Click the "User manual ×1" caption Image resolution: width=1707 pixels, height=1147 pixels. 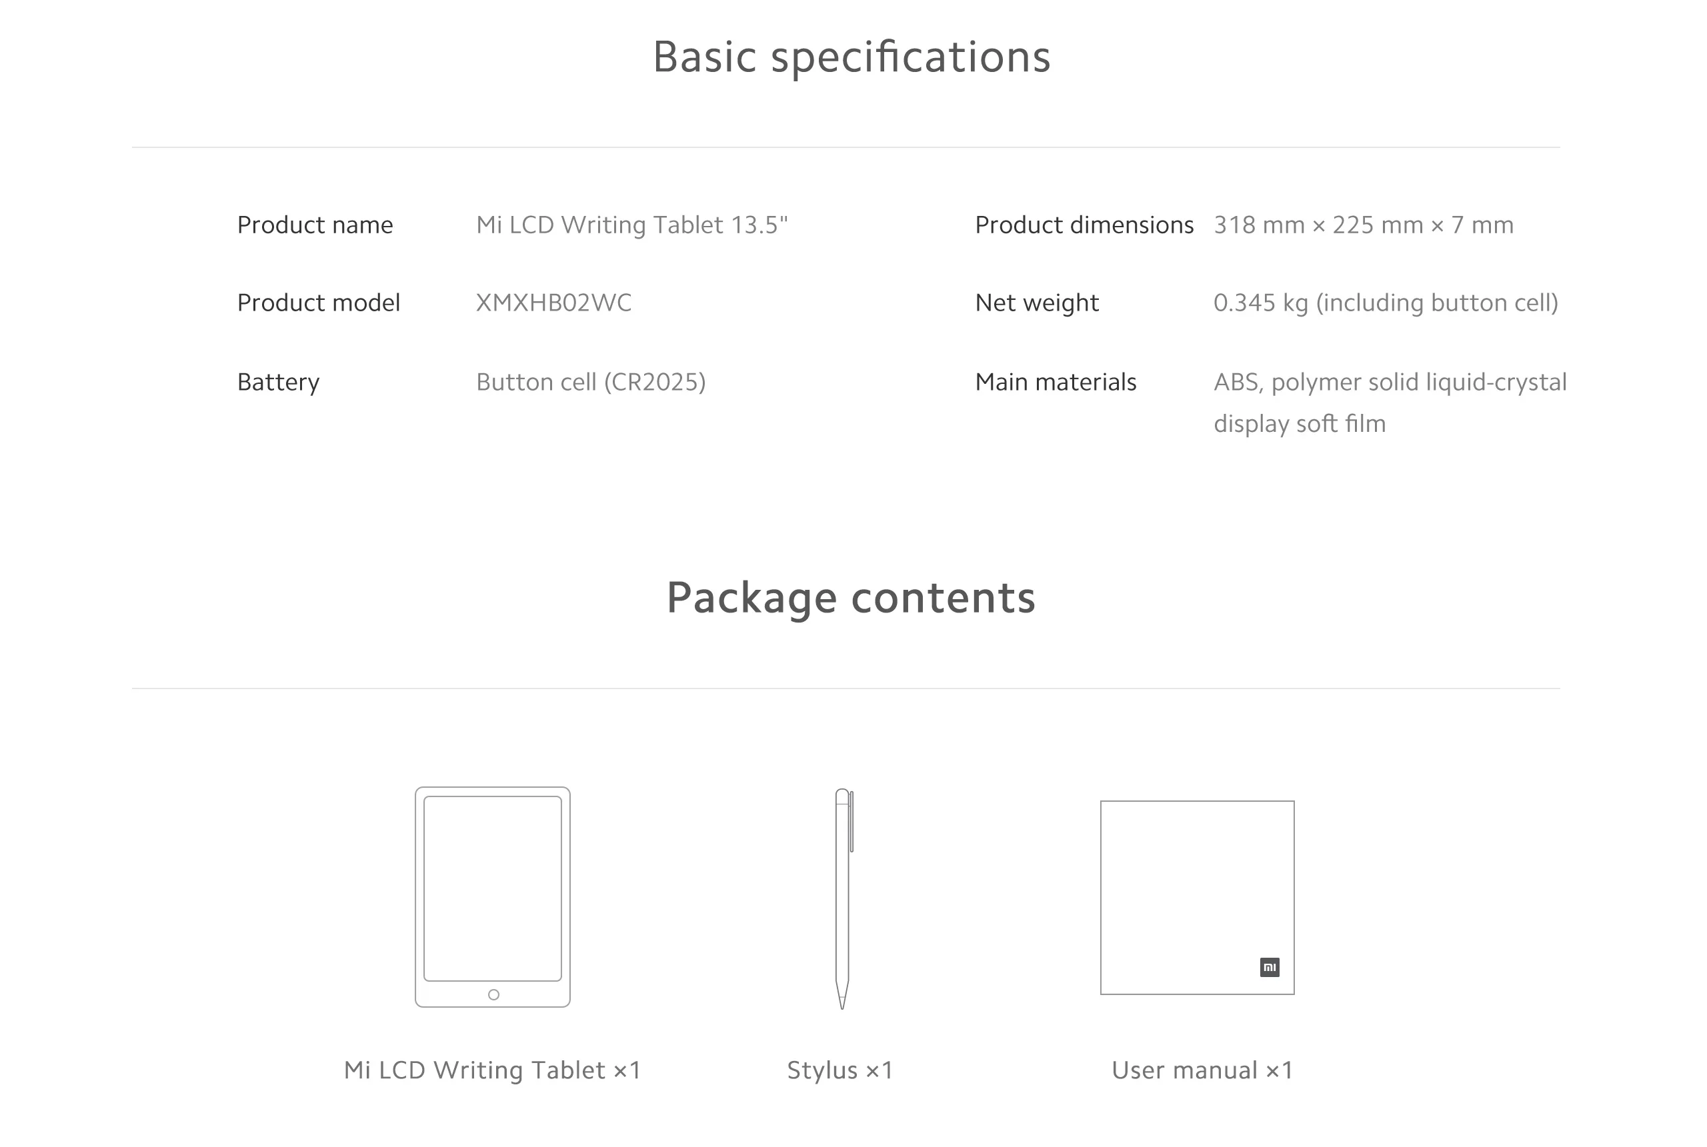click(x=1202, y=1070)
